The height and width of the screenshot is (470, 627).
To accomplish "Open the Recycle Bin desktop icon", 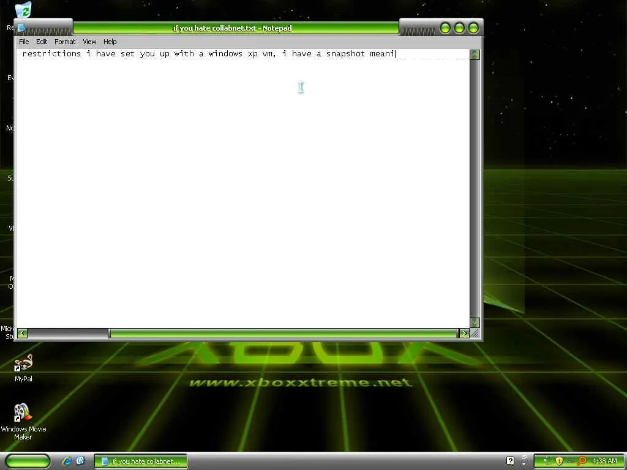I will click(x=24, y=10).
